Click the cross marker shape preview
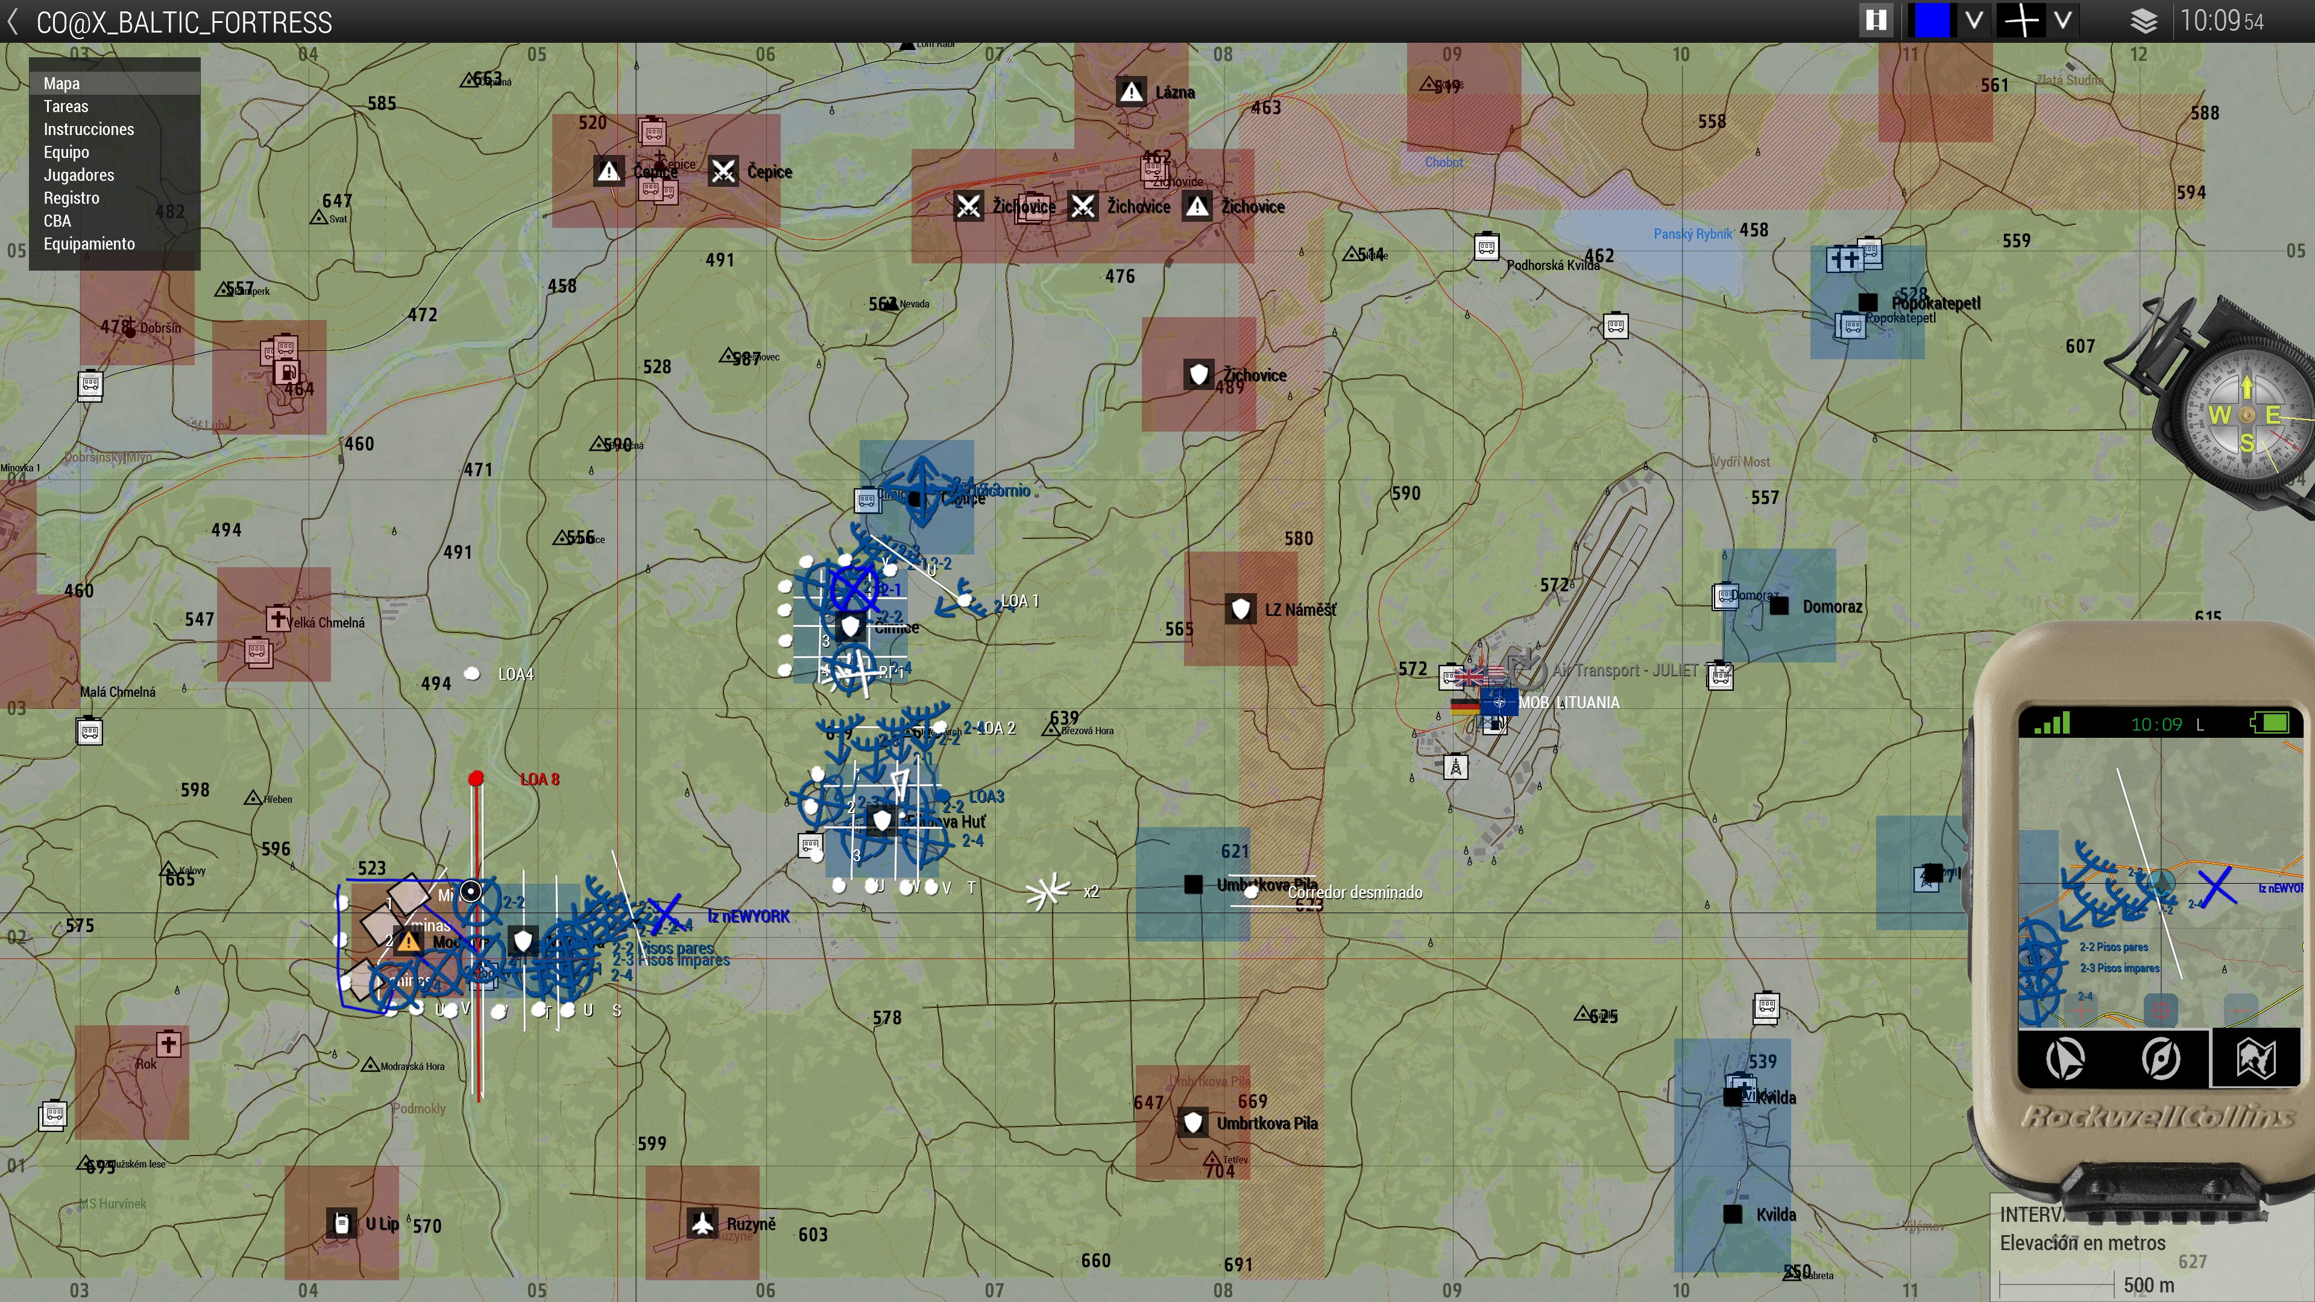 pyautogui.click(x=2021, y=20)
